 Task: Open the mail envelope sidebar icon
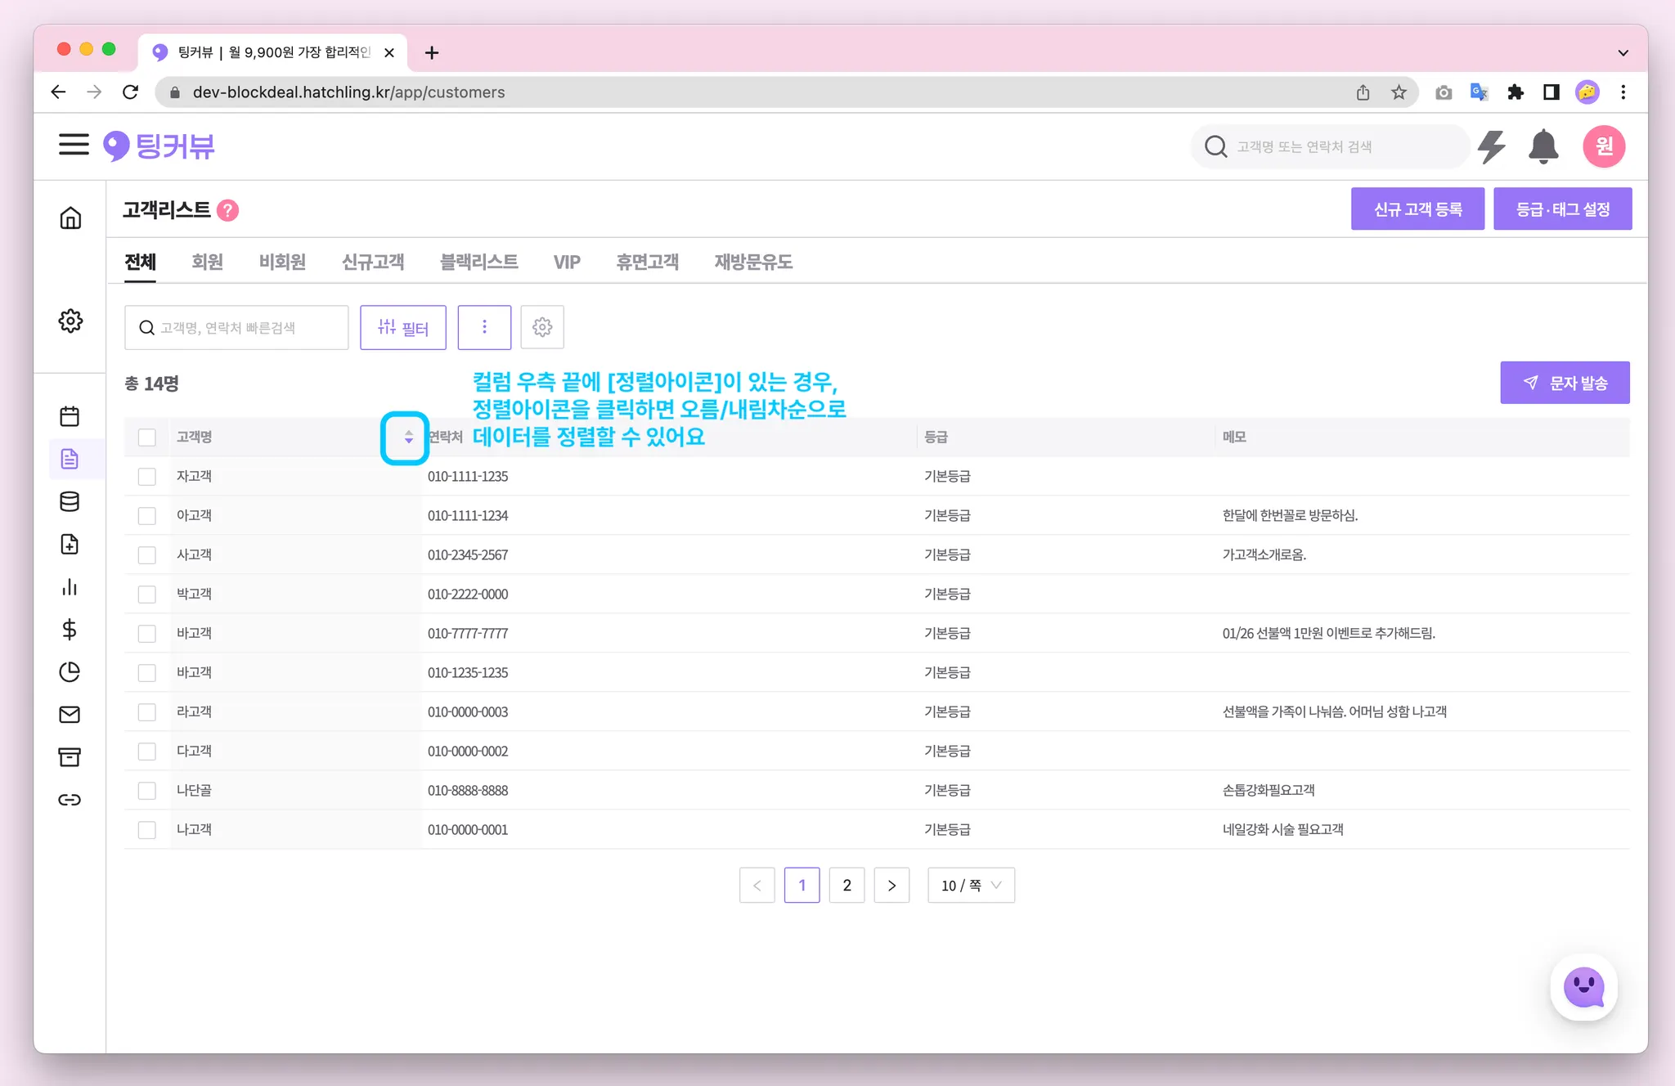(x=70, y=714)
